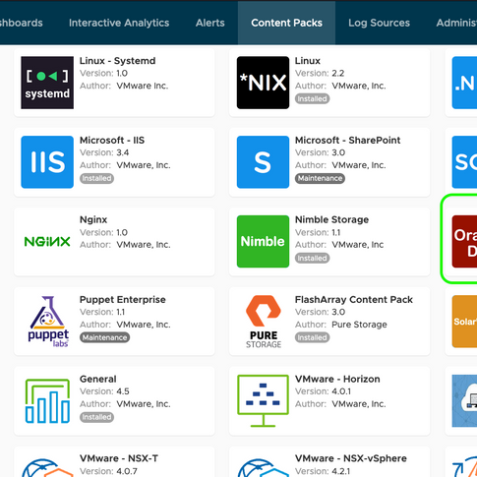Screen dimensions: 477x477
Task: Click the VMware - Horizon title
Action: pos(337,379)
